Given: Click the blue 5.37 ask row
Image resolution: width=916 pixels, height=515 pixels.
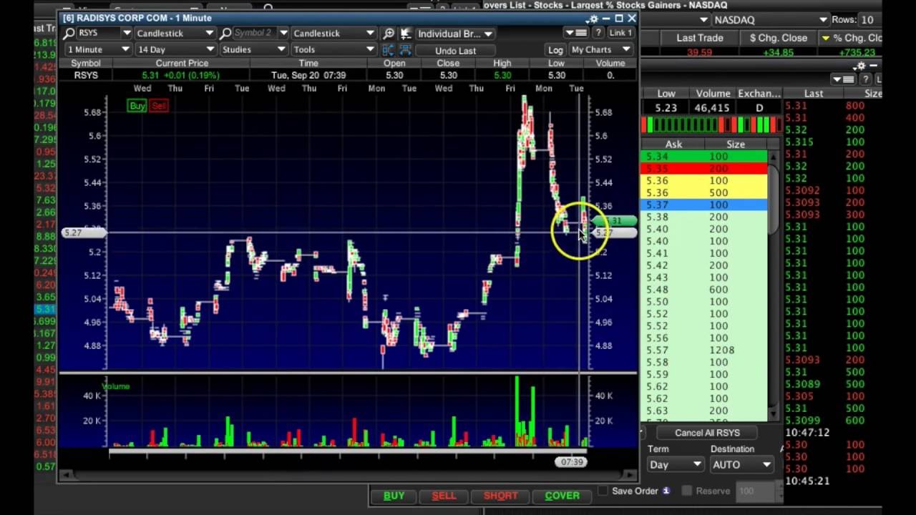Looking at the screenshot, I should point(704,205).
